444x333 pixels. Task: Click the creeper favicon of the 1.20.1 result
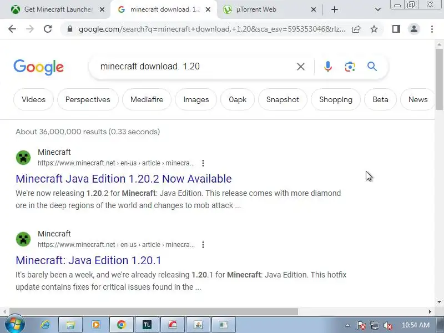23,239
